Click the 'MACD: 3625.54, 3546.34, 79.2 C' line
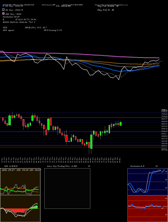Image resolution: width=168 pixels, height=222 pixels. coord(19,22)
